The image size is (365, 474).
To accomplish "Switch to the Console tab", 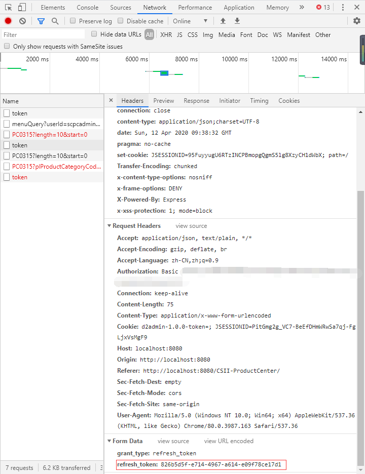I will [x=88, y=7].
